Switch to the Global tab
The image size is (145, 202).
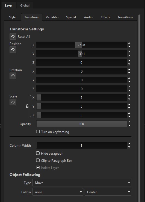pyautogui.click(x=25, y=5)
